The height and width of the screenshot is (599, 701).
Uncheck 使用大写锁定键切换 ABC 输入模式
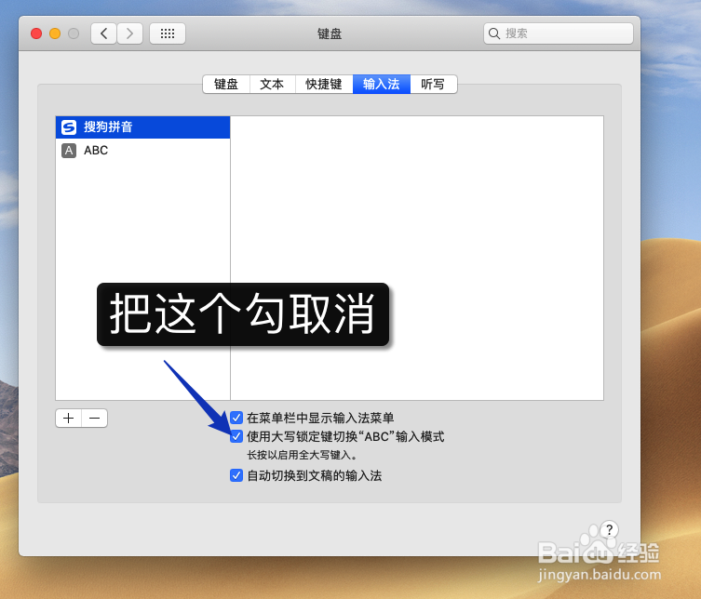pyautogui.click(x=236, y=436)
